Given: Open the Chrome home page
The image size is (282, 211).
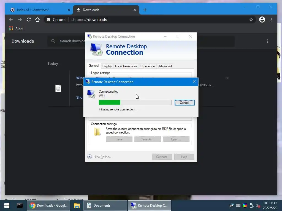Looking at the screenshot, I should click(37, 20).
